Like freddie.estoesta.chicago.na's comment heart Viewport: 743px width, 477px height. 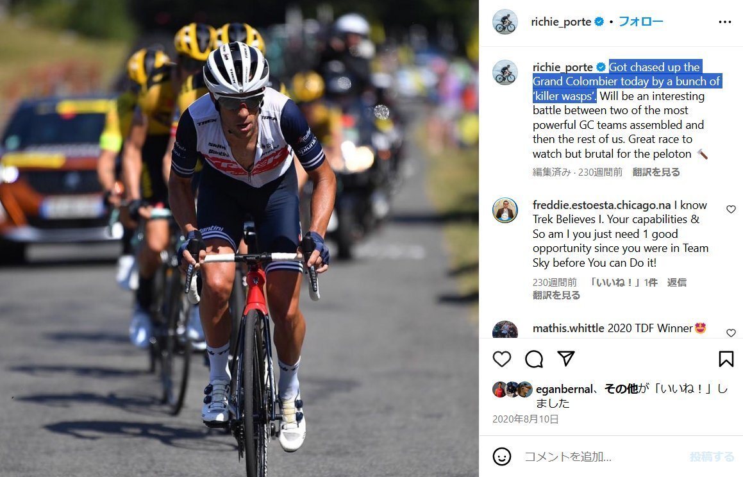(731, 210)
